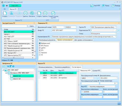This screenshot has height=106, width=122.
Task: Click Создать ссылку на НТП icon
Action: (53, 13)
